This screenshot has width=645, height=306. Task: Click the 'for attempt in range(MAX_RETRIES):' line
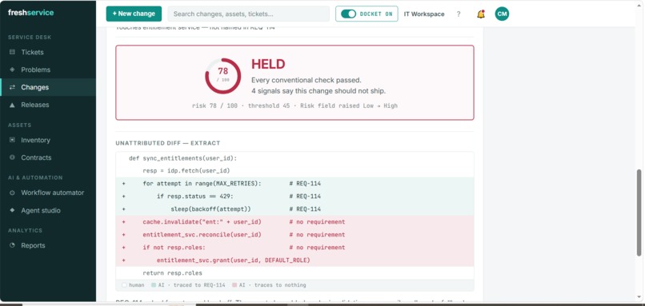pos(294,183)
